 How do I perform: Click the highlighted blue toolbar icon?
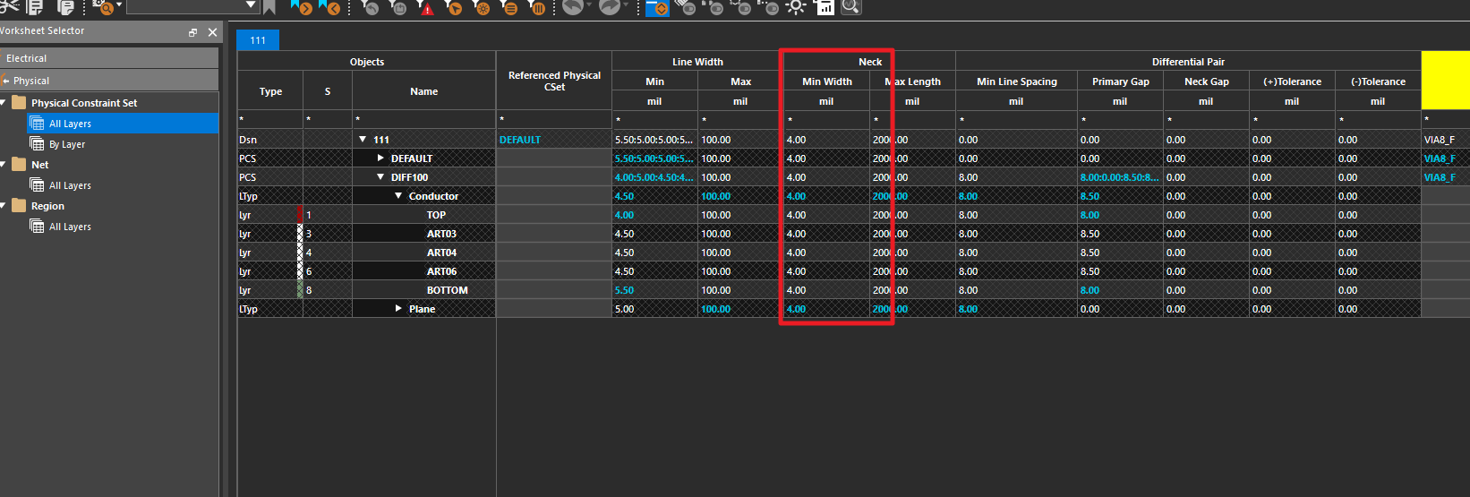pyautogui.click(x=657, y=7)
